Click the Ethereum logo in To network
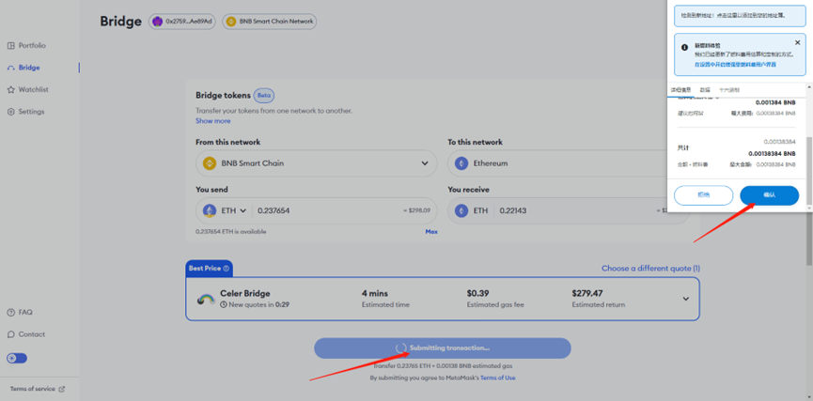The image size is (813, 401). coord(461,163)
